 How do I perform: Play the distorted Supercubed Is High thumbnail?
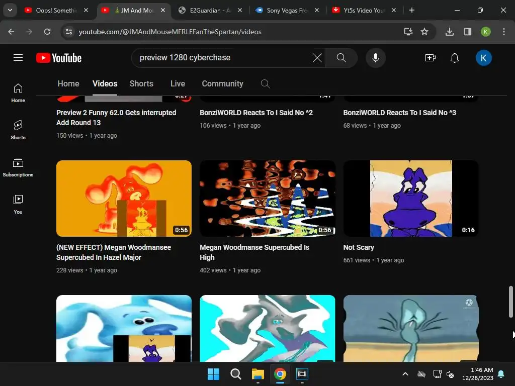point(268,198)
